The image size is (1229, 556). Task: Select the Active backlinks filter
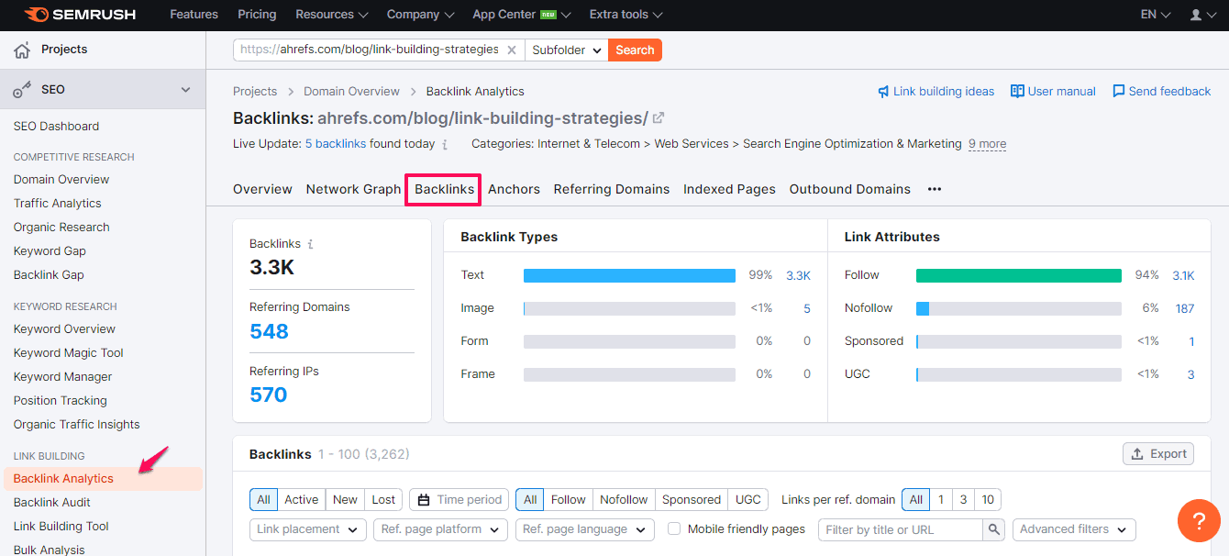tap(301, 500)
